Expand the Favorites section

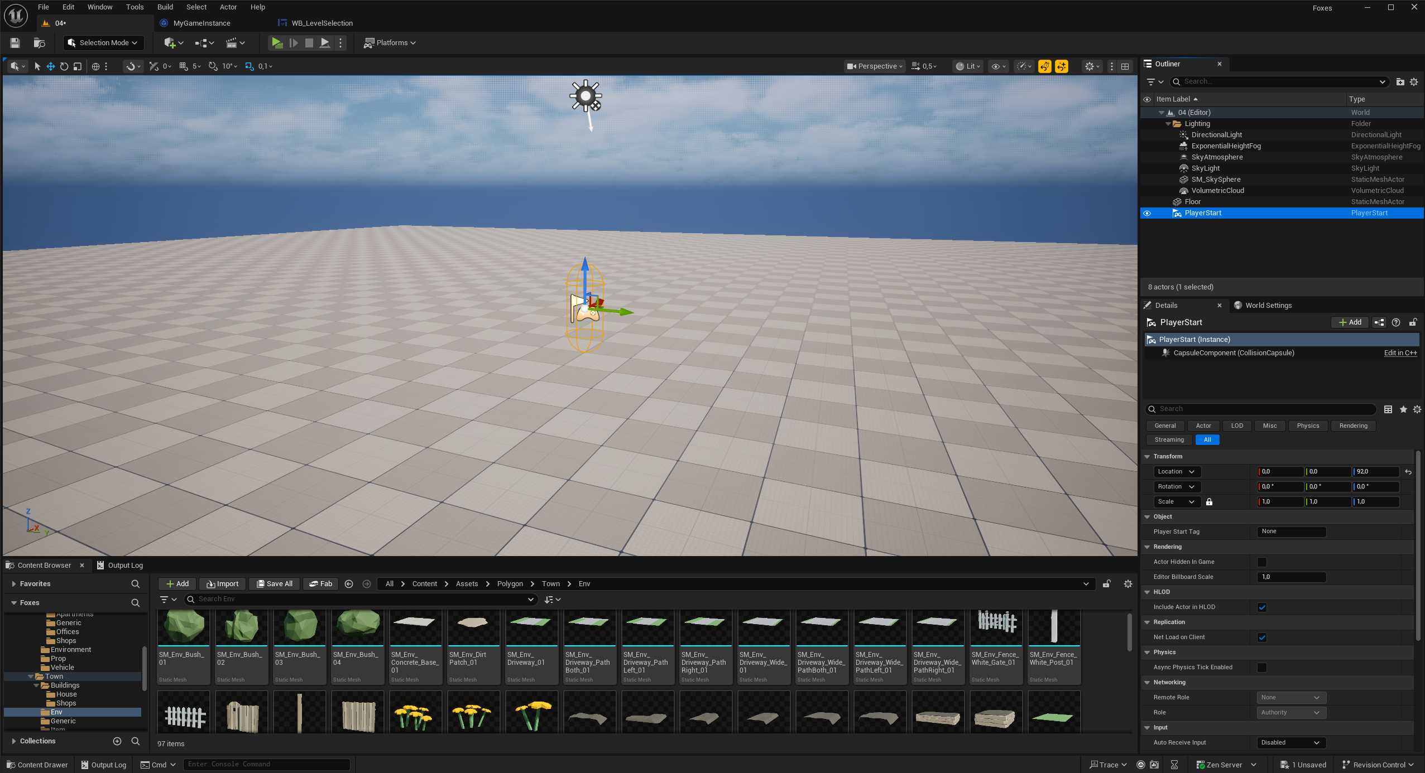(13, 584)
